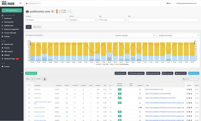Viewport: 201px width, 121px height.
Task: Delete the promocionar web Barcelona row
Action: (191, 116)
